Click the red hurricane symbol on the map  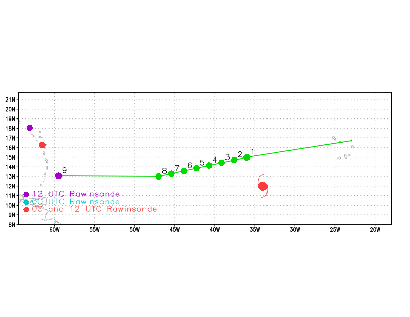click(x=263, y=186)
